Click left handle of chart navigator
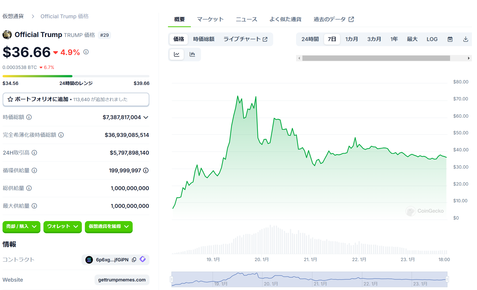This screenshot has height=290, width=477. click(172, 279)
